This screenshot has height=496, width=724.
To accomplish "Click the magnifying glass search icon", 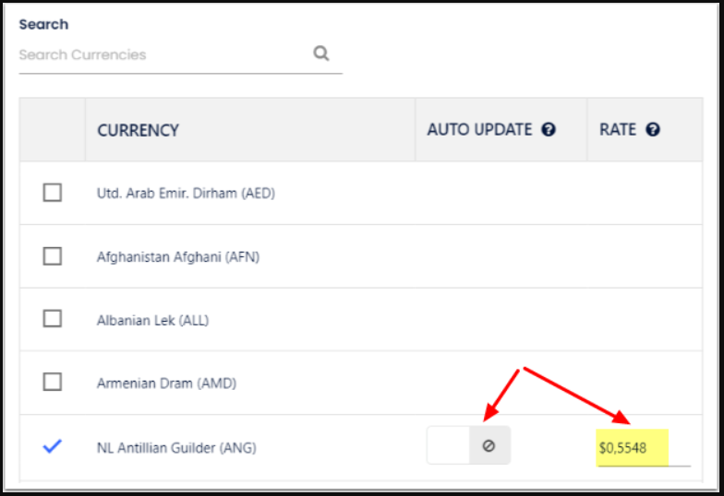I will click(x=321, y=53).
